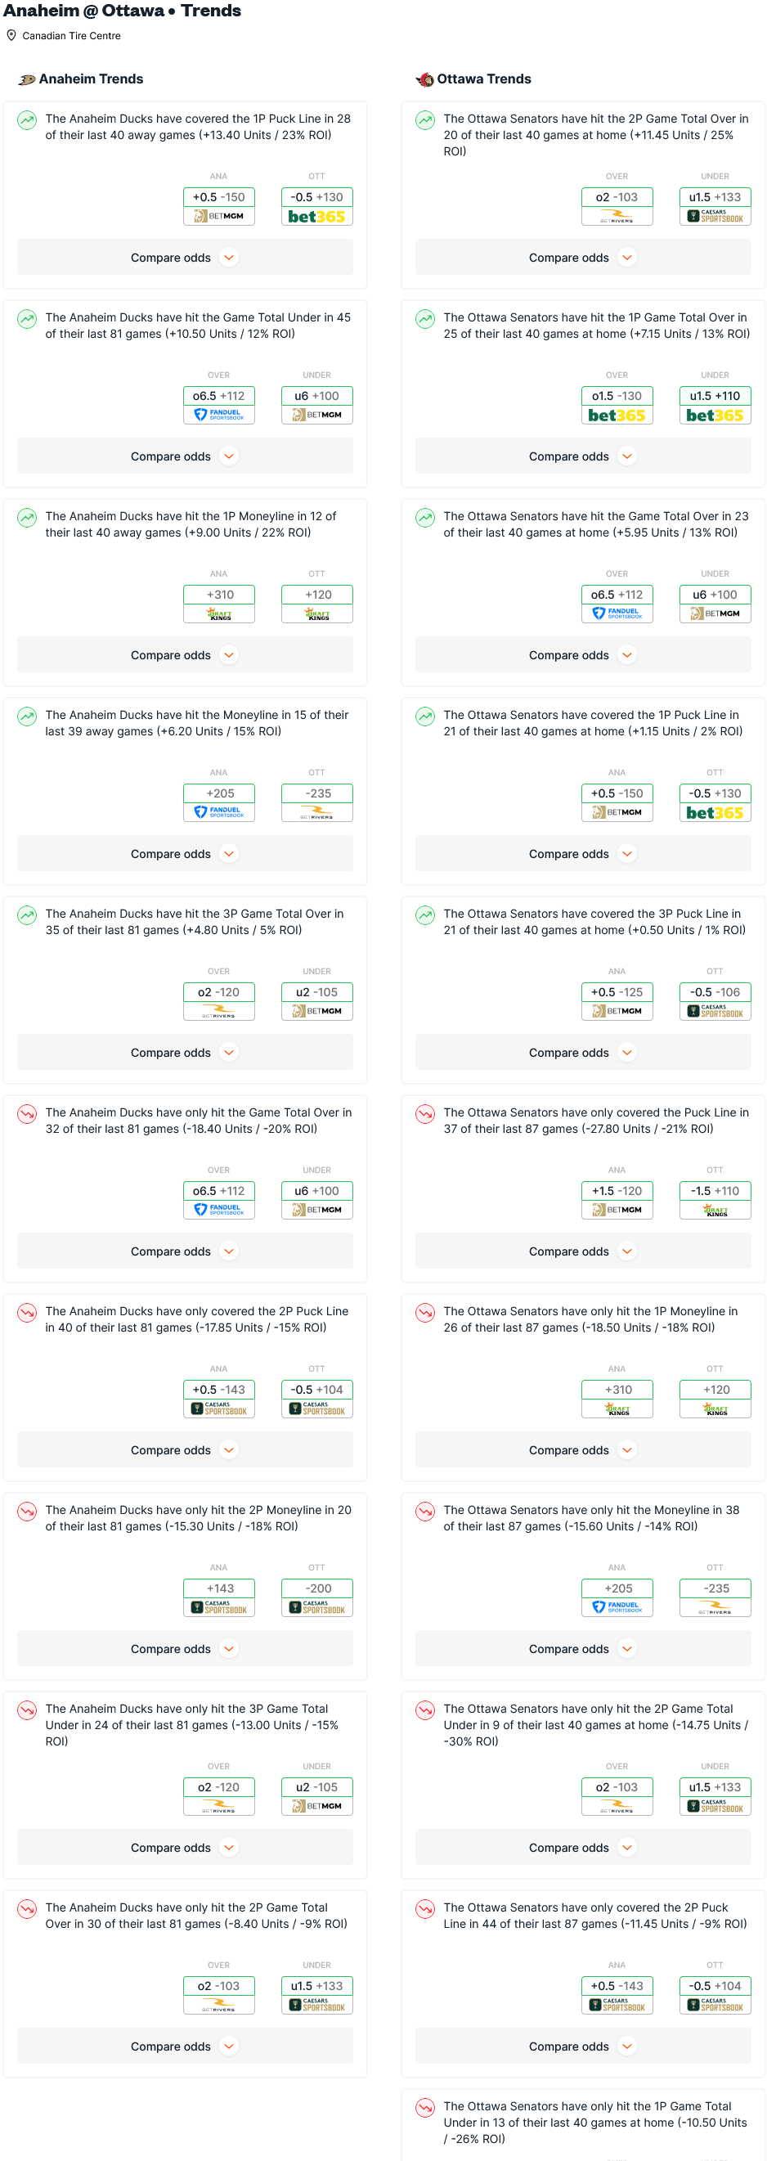Expand Compare odds for Ducks 1P Puck Line trend
This screenshot has width=767, height=2161.
[x=185, y=258]
